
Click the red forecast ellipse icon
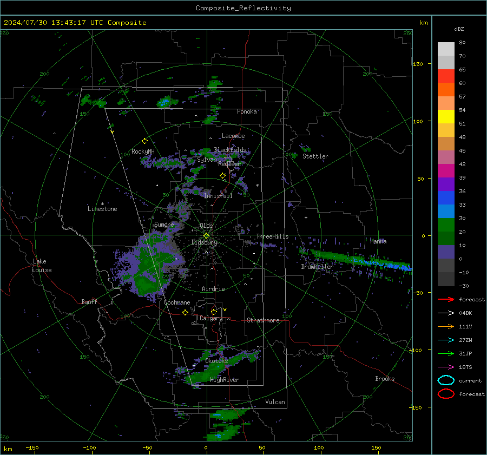coord(446,394)
